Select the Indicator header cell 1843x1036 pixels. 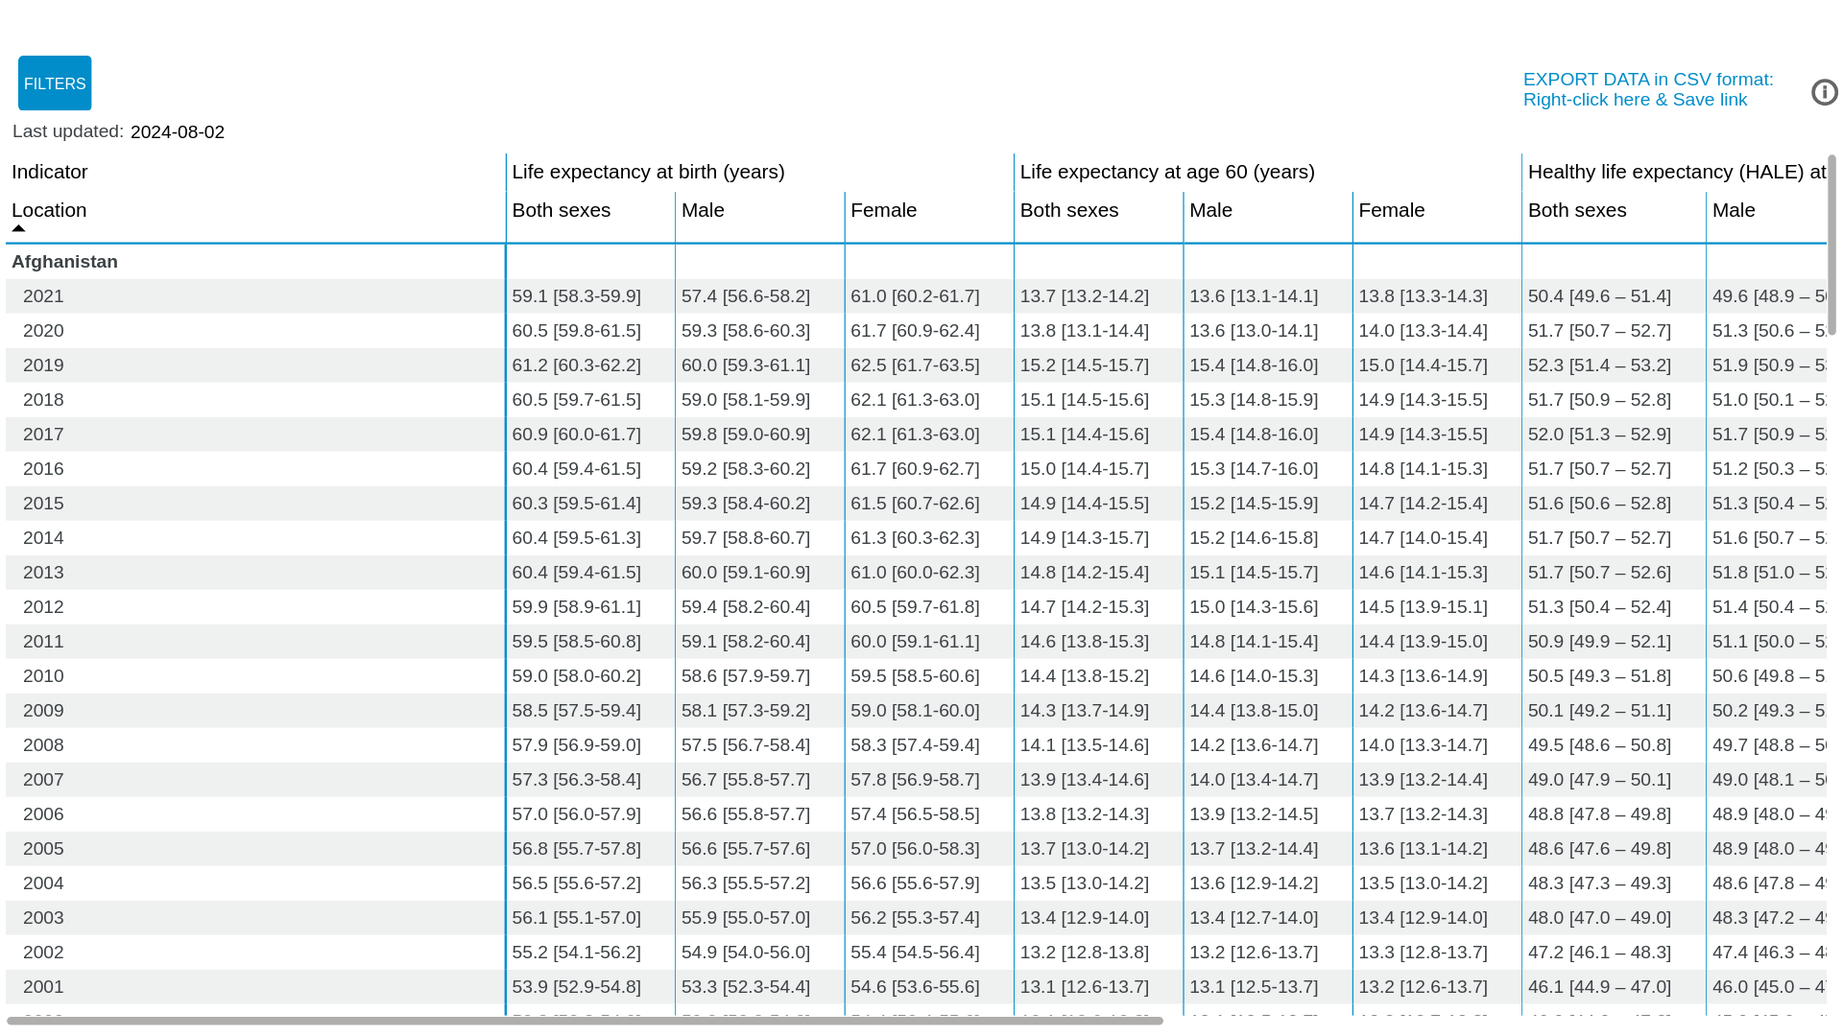tap(50, 172)
